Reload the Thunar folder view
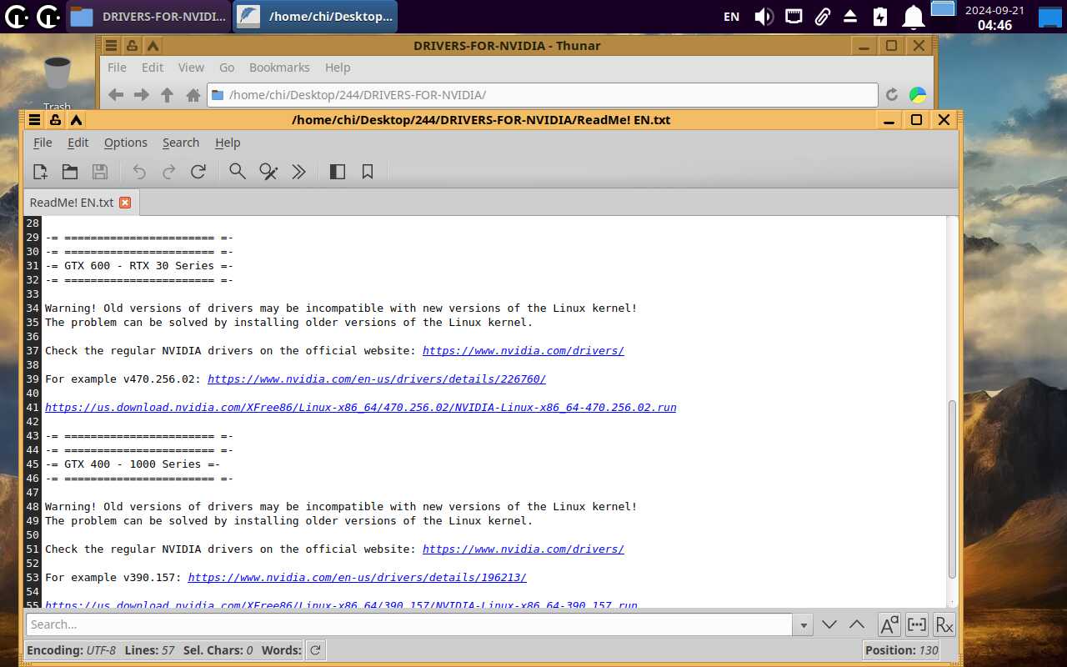Viewport: 1067px width, 667px height. [x=892, y=95]
